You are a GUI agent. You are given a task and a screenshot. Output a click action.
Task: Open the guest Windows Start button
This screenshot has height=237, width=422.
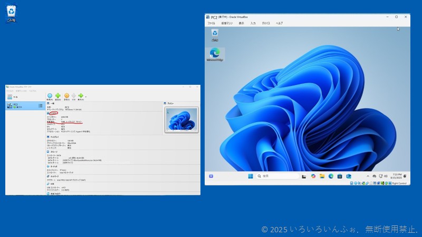pos(250,176)
